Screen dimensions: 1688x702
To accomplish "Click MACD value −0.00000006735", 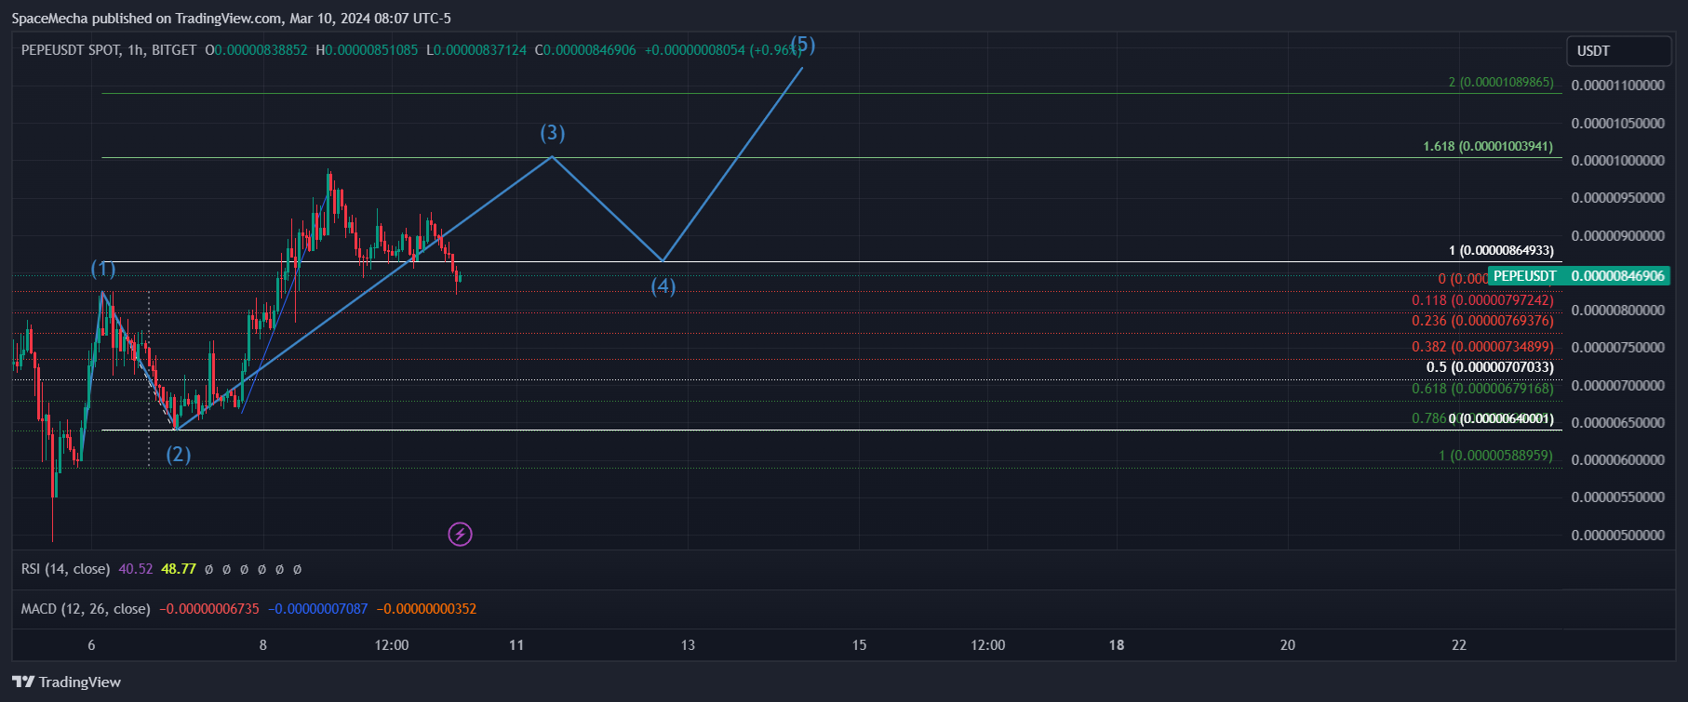I will 209,609.
